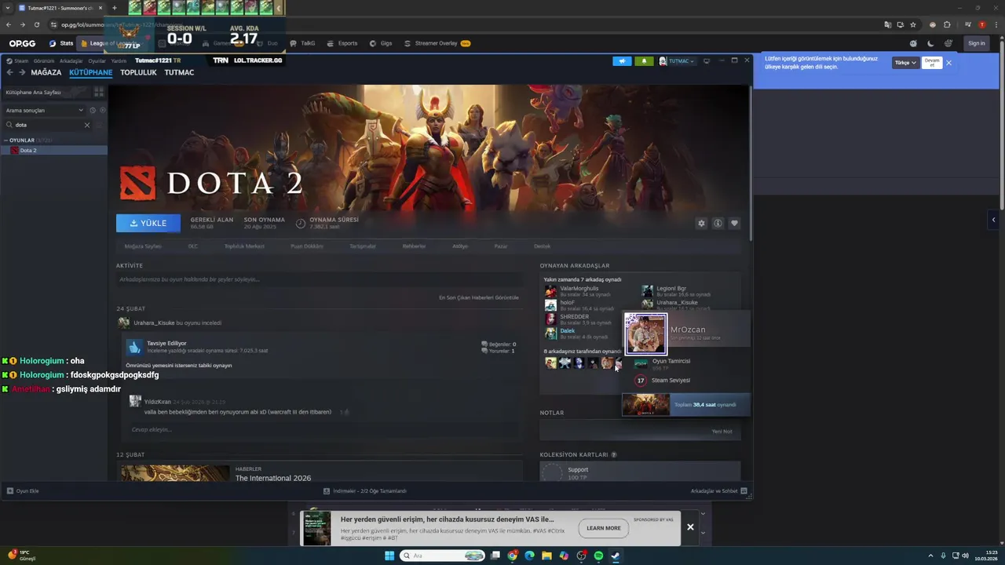Screen dimensions: 1005x565
Task: Click Windows Start button
Action: pos(389,556)
